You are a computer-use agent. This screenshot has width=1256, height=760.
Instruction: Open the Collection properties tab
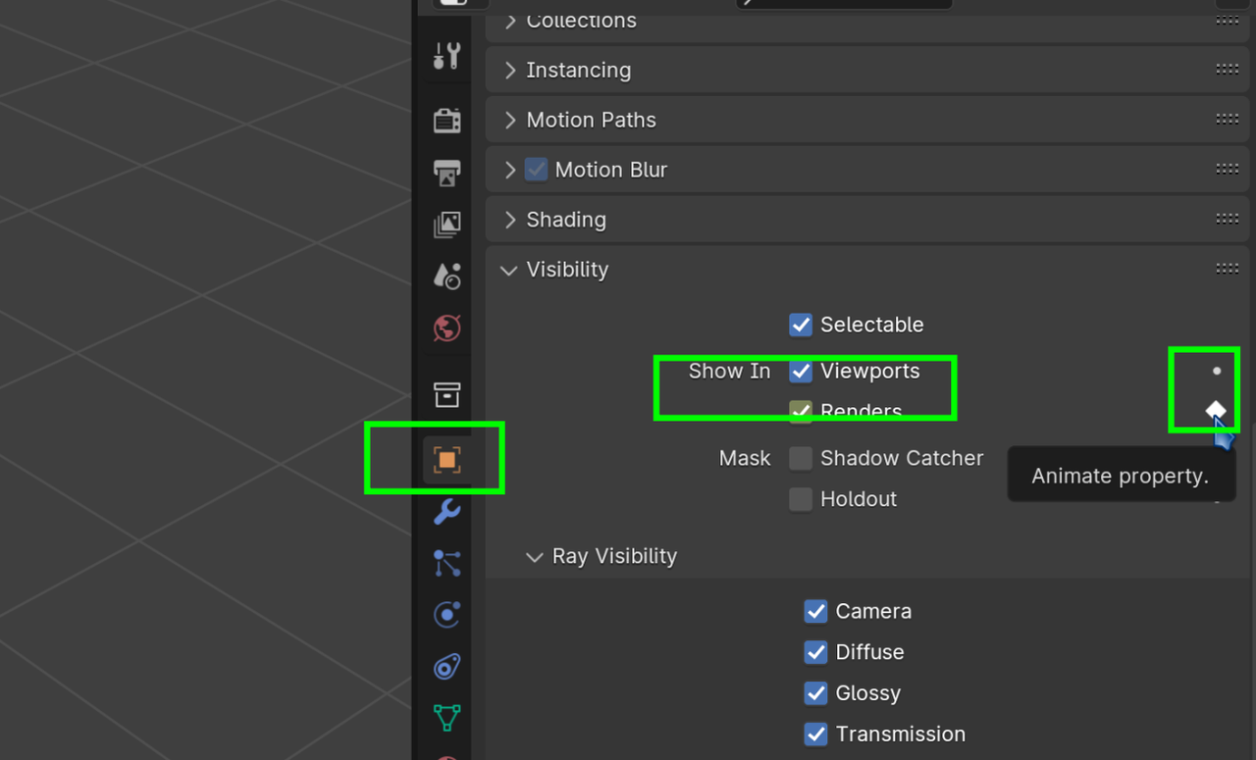447,394
